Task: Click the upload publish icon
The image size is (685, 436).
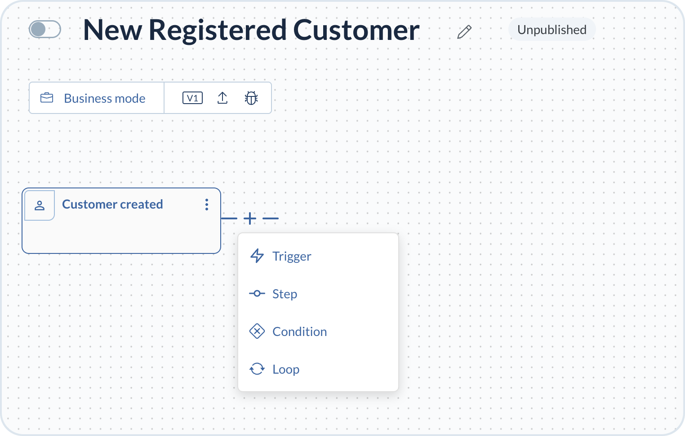Action: (x=222, y=98)
